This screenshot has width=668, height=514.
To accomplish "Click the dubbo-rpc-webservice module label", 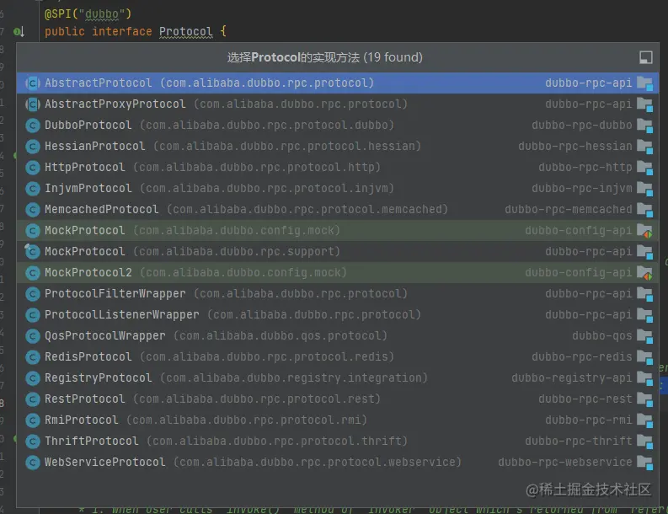I will coord(565,462).
